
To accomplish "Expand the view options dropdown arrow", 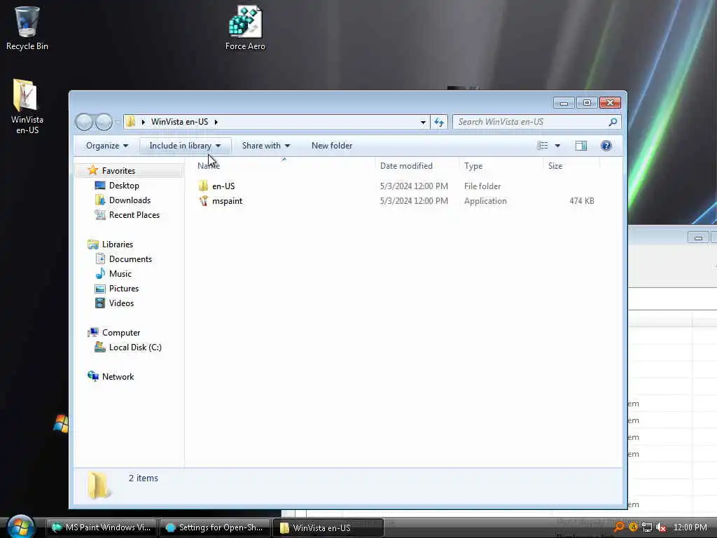I will coord(557,146).
